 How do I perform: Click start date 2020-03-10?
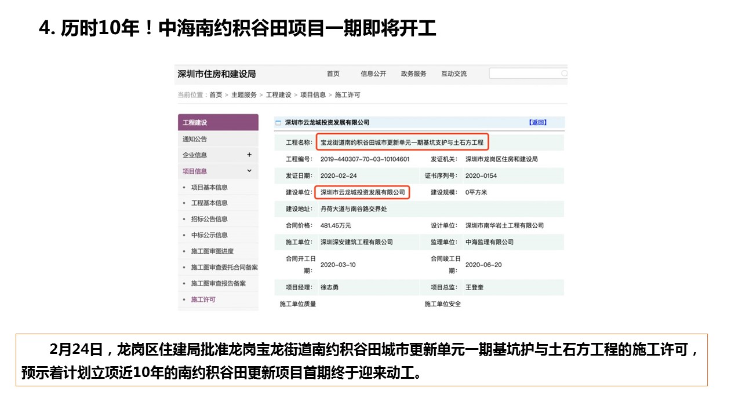[338, 264]
